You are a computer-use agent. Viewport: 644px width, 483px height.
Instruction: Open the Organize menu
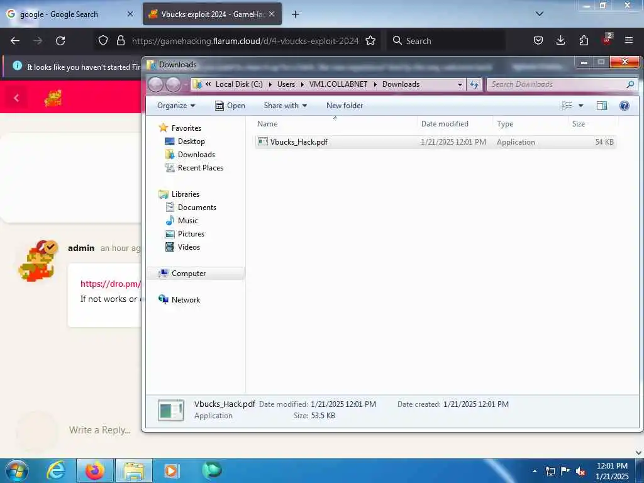point(176,106)
